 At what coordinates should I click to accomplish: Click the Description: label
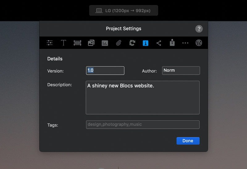click(60, 85)
